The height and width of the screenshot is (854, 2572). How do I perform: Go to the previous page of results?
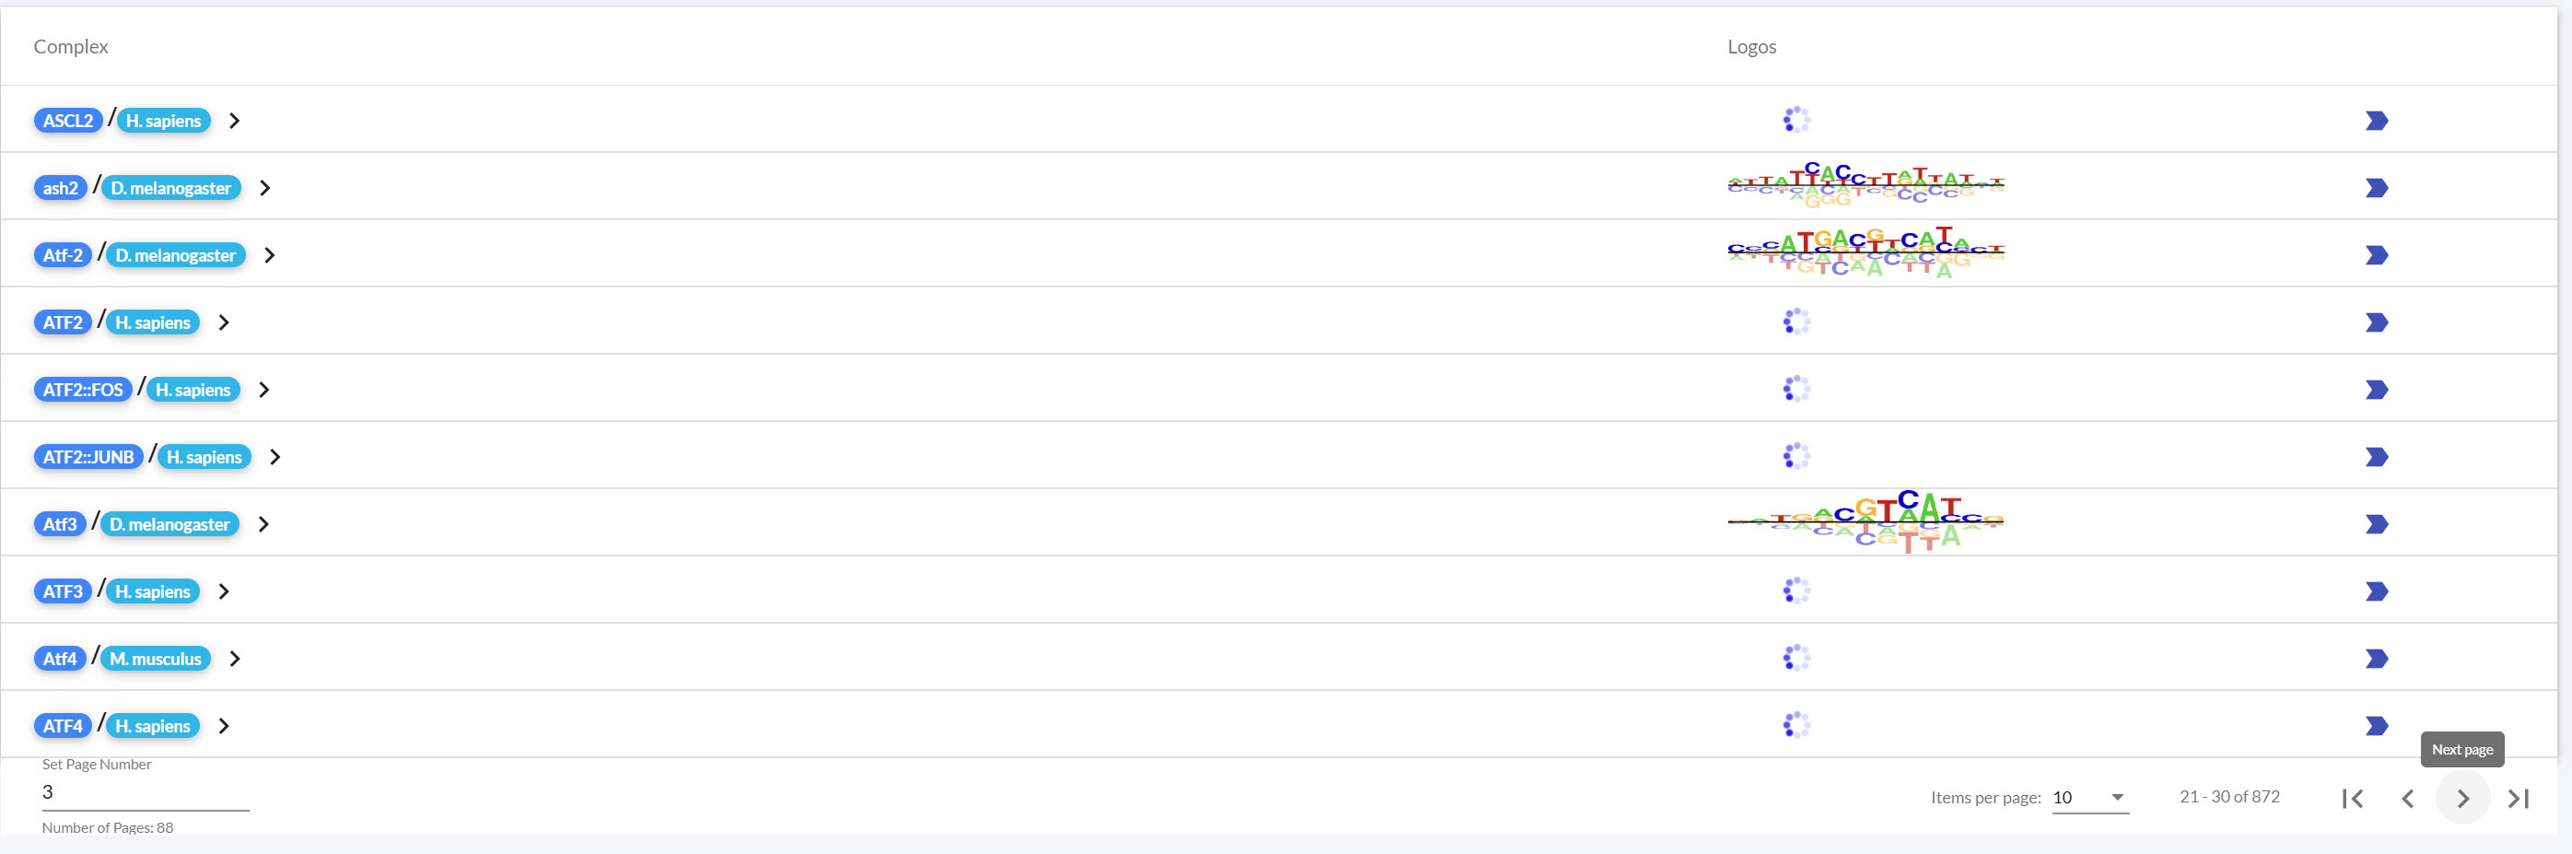tap(2407, 798)
